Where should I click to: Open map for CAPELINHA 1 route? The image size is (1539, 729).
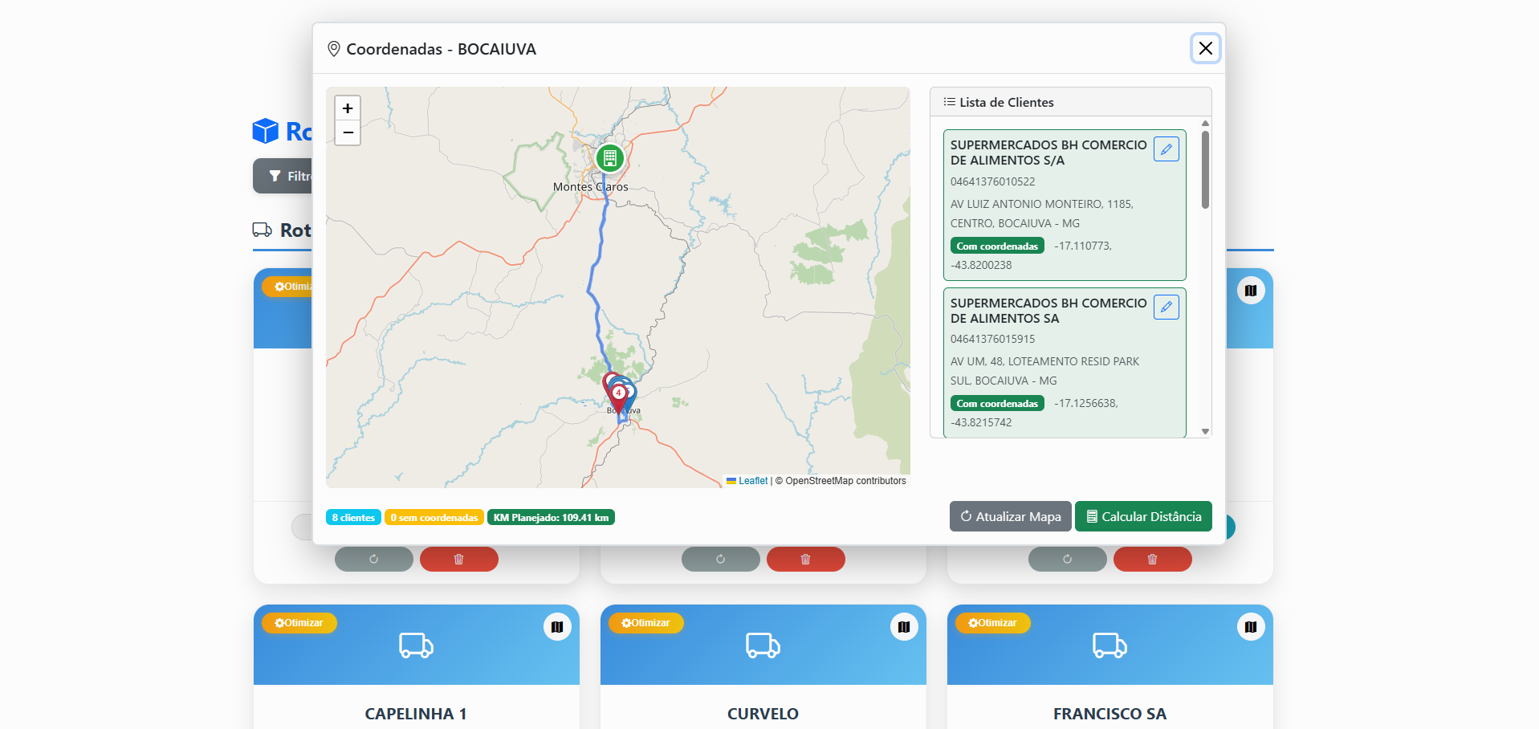point(557,627)
